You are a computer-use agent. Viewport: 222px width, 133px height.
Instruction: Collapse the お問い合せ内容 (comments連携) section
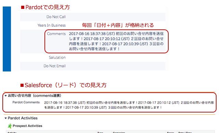(6, 96)
